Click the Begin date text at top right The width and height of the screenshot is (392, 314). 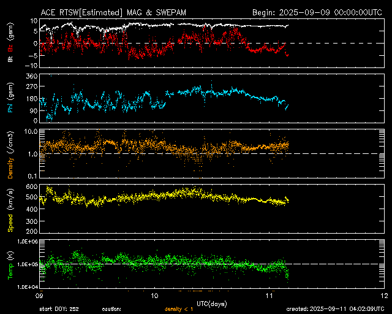pyautogui.click(x=318, y=12)
